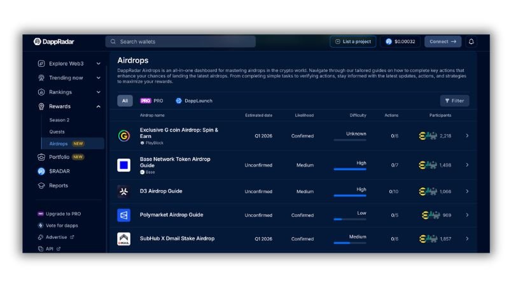This screenshot has width=509, height=286.
Task: Switch to the PRO tab
Action: (151, 101)
